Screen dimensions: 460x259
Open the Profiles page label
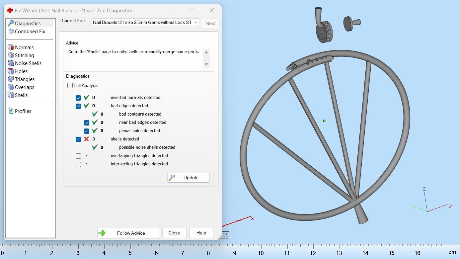[23, 111]
